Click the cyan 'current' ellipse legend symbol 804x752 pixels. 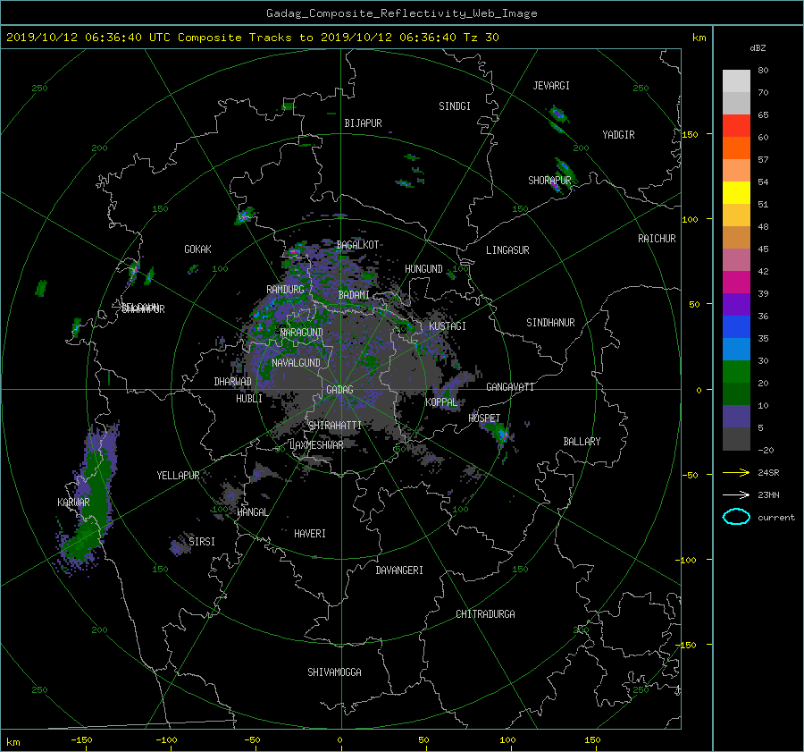pyautogui.click(x=736, y=517)
